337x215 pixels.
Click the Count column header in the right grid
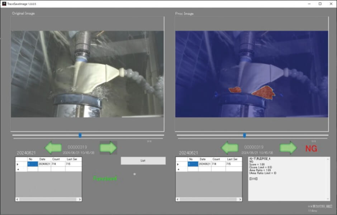pos(216,159)
